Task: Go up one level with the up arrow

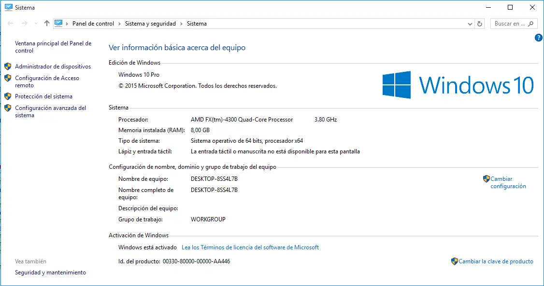Action: [47, 23]
